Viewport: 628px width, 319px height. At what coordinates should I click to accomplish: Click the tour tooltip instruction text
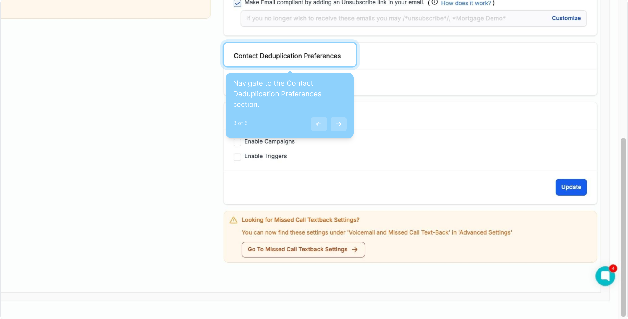(x=277, y=94)
